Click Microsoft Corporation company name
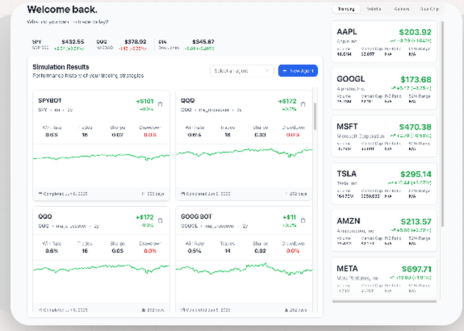This screenshot has width=464, height=331. point(361,136)
